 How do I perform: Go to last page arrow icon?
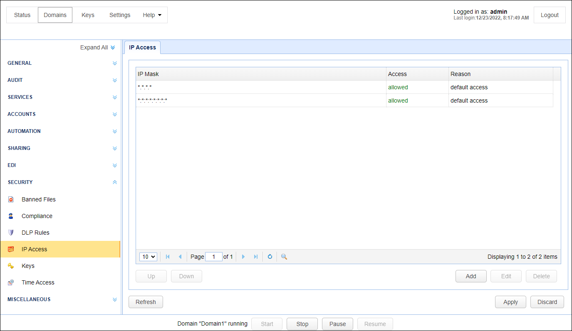(256, 257)
